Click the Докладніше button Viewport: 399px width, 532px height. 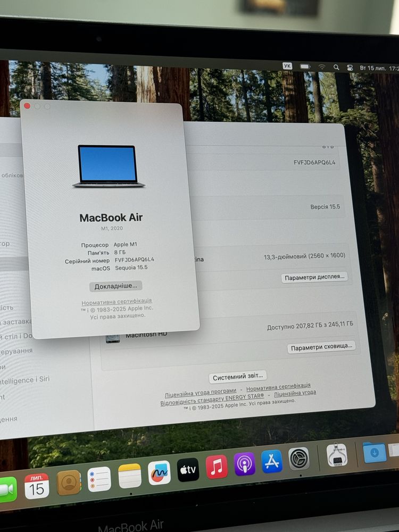click(x=115, y=286)
